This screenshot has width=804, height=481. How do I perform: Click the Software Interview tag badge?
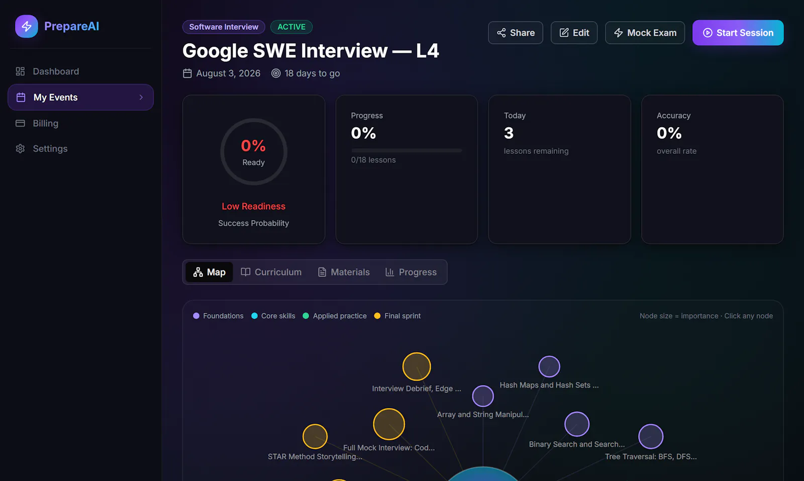[224, 27]
